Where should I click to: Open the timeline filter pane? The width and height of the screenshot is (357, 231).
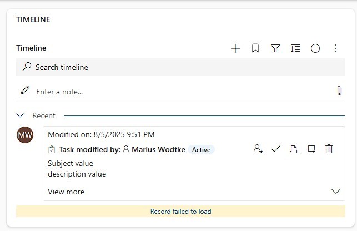[x=275, y=48]
